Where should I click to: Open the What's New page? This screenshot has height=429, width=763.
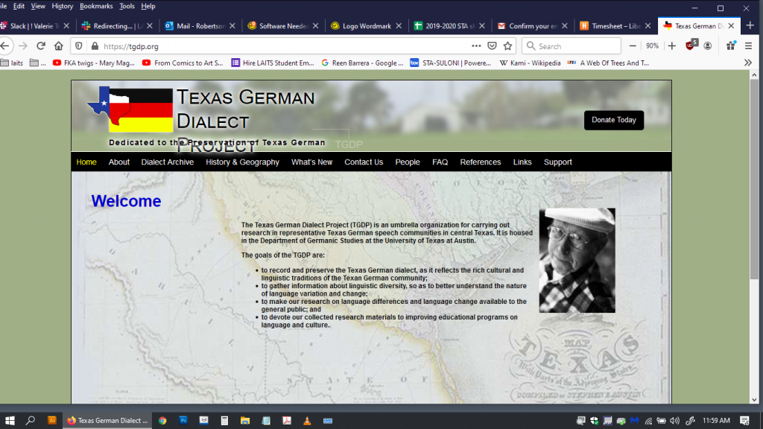(312, 162)
